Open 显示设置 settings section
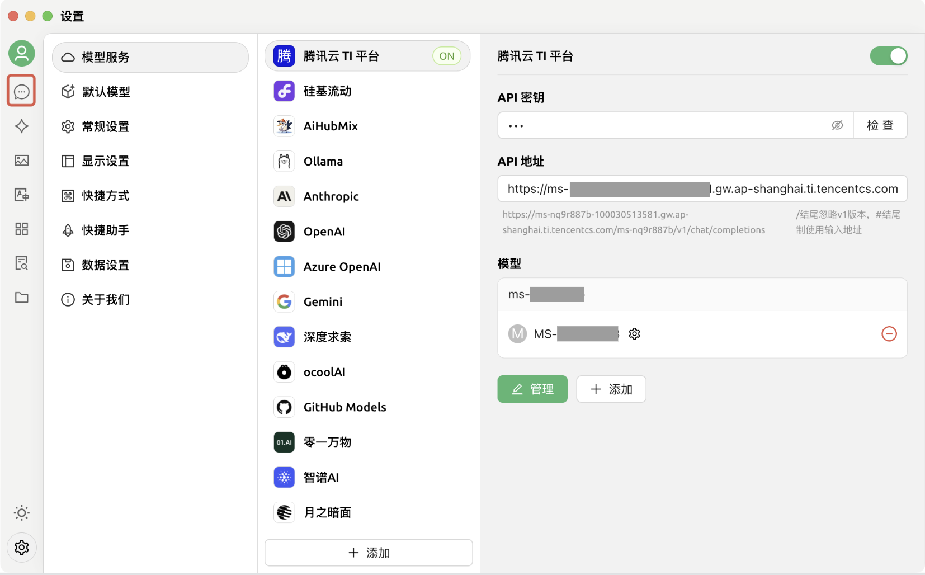 point(150,161)
